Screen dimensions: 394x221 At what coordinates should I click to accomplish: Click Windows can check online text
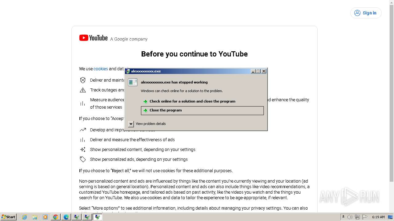(x=182, y=91)
